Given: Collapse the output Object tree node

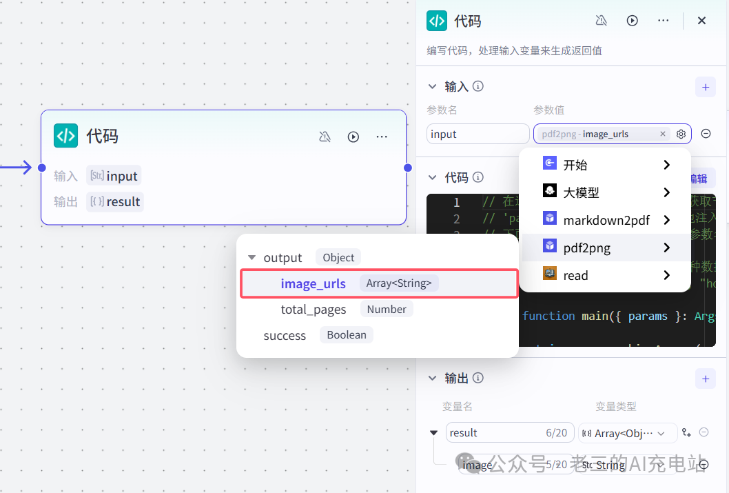Looking at the screenshot, I should (x=251, y=257).
